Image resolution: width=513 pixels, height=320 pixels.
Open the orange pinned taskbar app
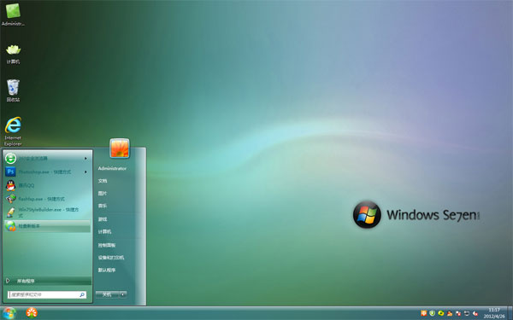[x=32, y=313]
